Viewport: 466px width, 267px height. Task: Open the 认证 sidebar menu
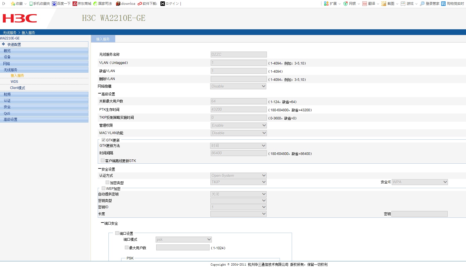[44, 101]
